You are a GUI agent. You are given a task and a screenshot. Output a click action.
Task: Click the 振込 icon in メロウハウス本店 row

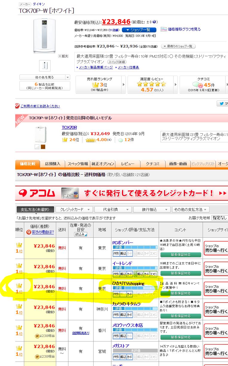click(x=123, y=336)
